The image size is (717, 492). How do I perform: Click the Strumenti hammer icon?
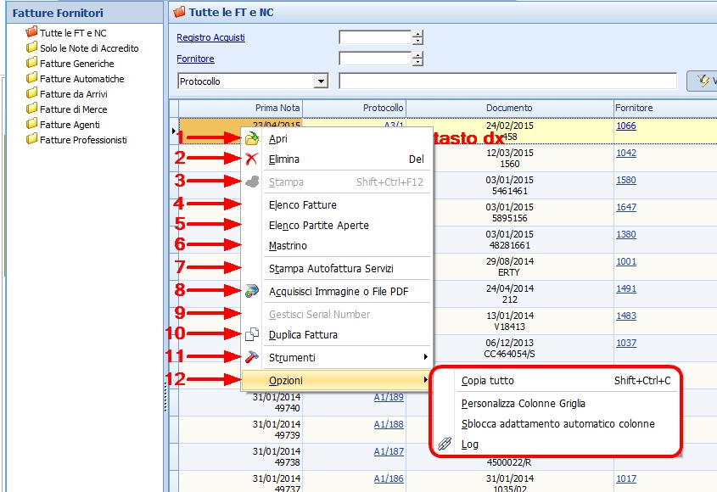coord(252,358)
